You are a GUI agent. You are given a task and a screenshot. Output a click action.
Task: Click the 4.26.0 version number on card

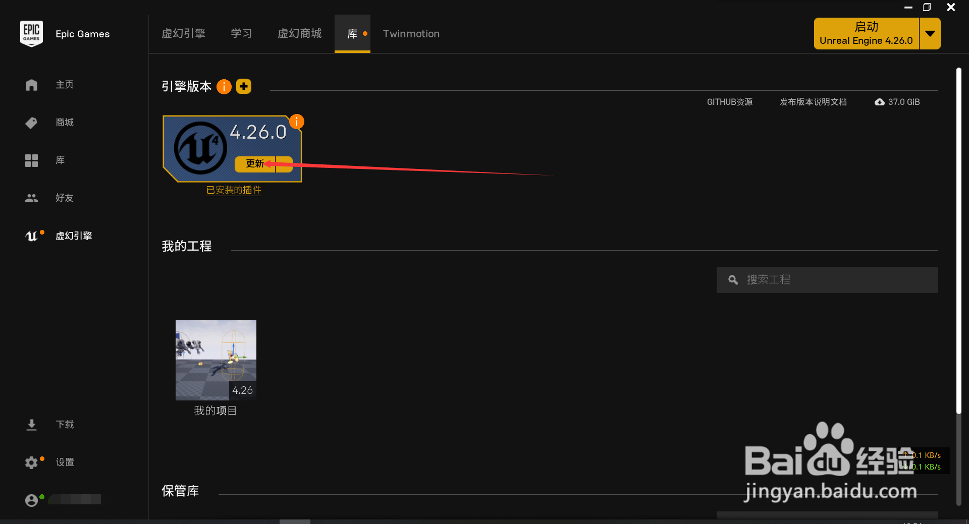[258, 132]
